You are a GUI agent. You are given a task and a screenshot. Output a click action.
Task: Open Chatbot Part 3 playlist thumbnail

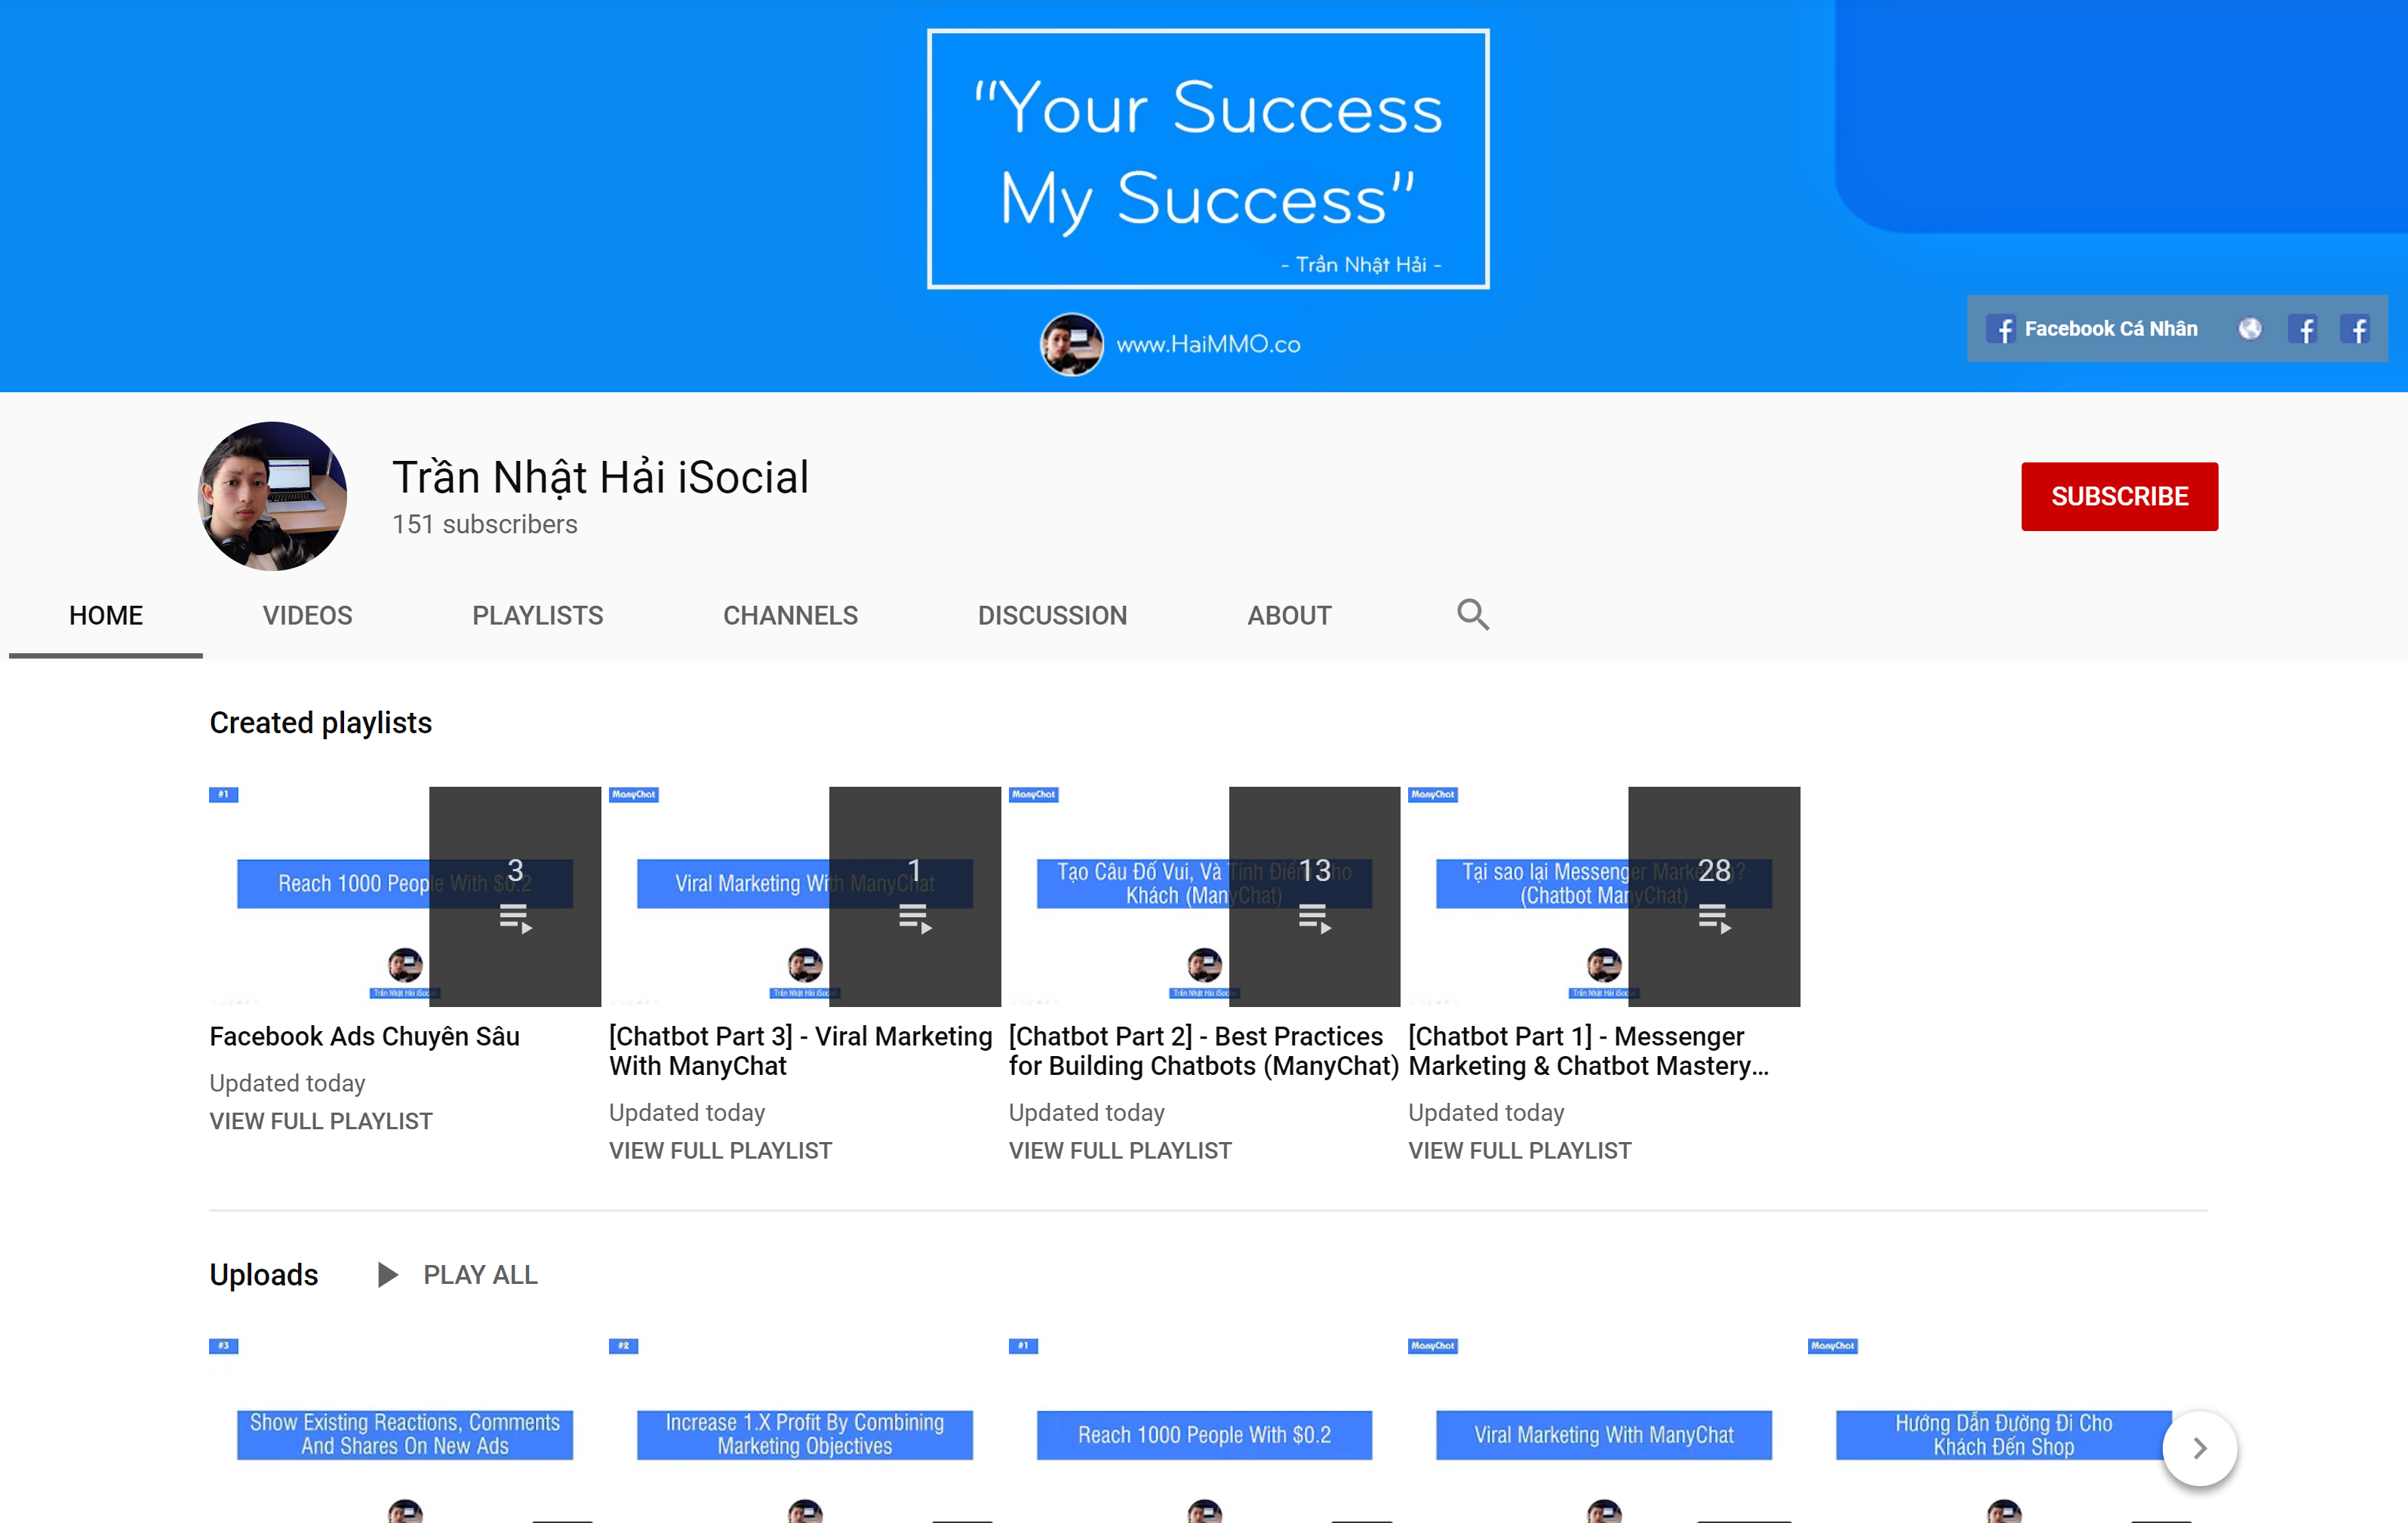click(x=805, y=896)
